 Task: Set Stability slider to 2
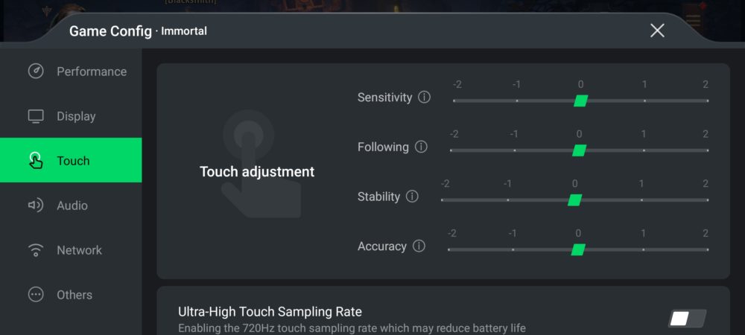click(x=708, y=200)
